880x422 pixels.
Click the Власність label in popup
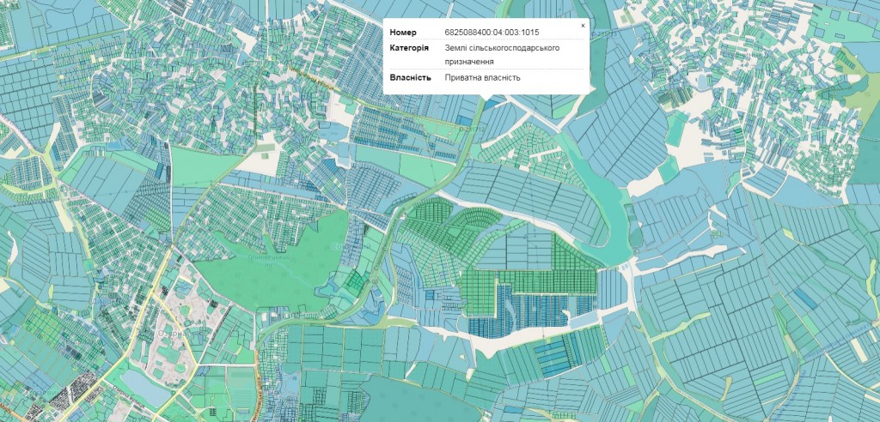(410, 78)
